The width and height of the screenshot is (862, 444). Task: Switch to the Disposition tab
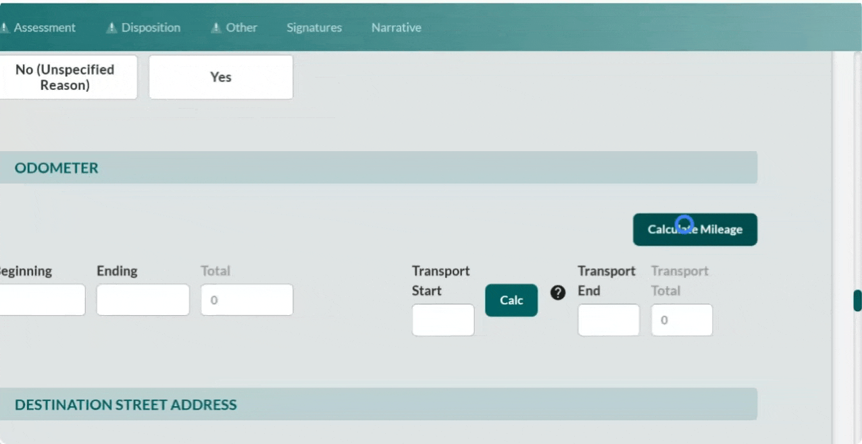click(151, 28)
